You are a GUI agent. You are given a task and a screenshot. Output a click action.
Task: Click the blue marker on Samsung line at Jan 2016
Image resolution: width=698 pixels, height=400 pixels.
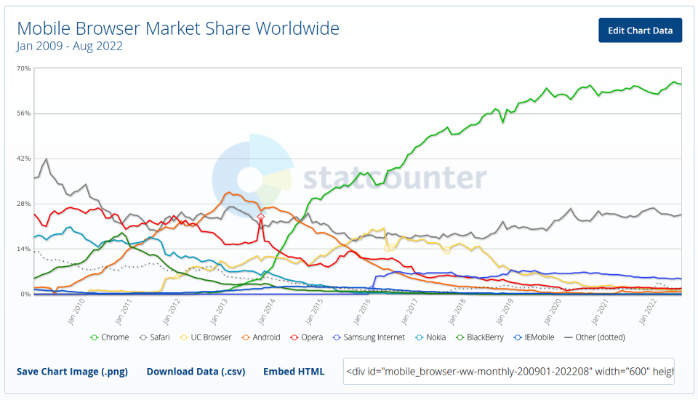click(x=372, y=289)
